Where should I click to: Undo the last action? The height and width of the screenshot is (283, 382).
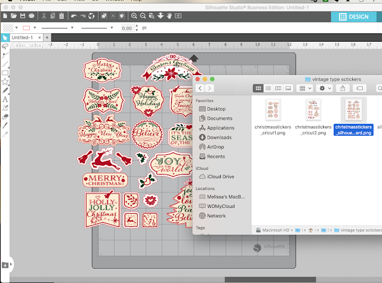[x=74, y=16]
